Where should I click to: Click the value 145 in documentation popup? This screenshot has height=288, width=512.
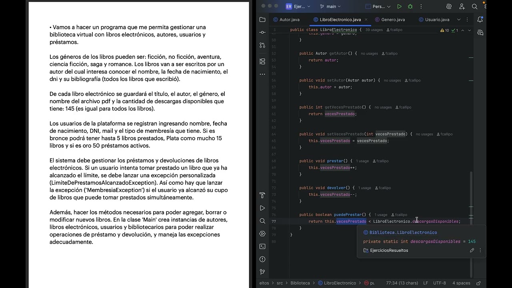[472, 242]
